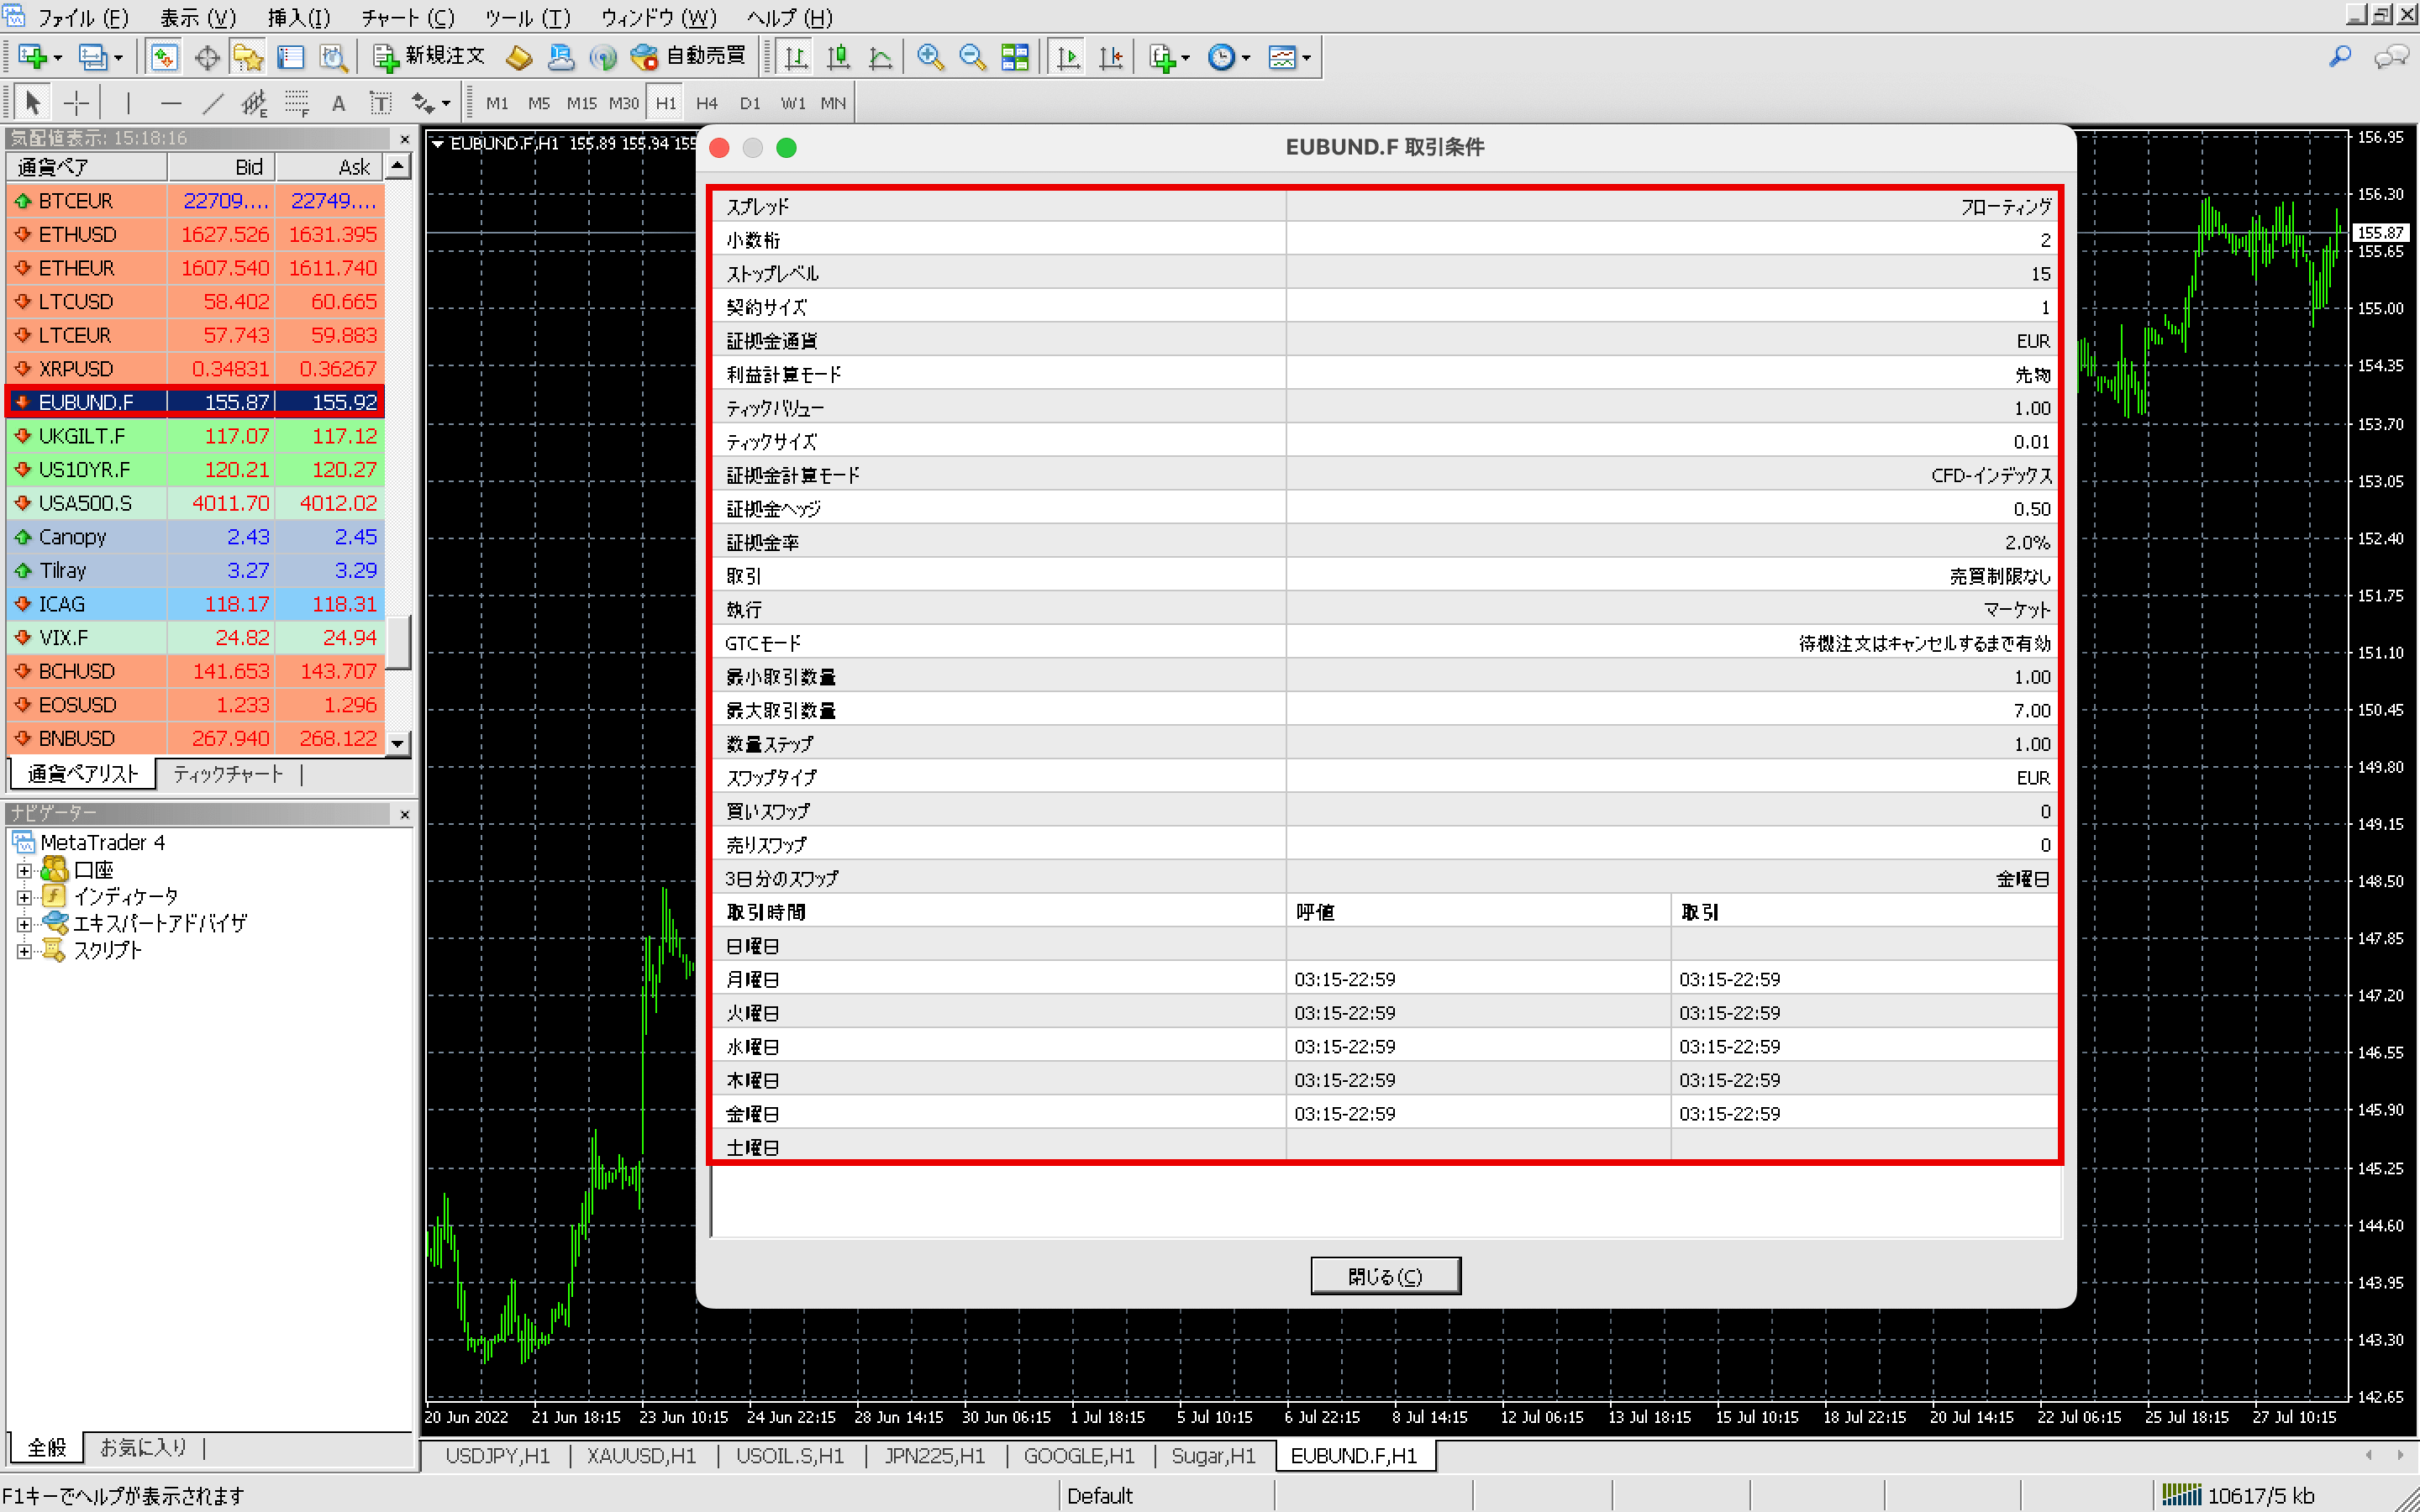This screenshot has width=2420, height=1512.
Task: Tile chart windows icon
Action: pyautogui.click(x=1015, y=57)
